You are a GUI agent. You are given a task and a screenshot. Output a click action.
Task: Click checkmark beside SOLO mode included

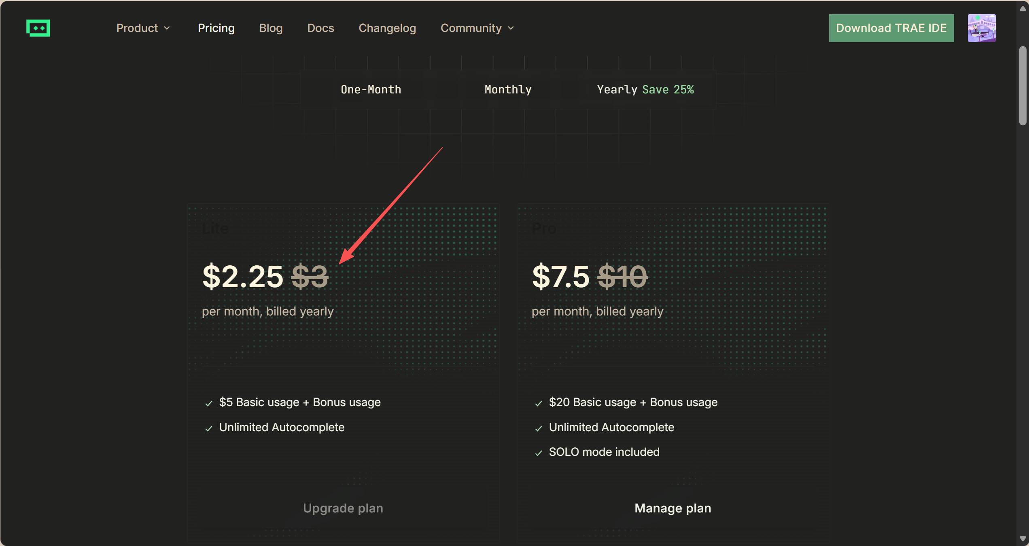point(538,453)
